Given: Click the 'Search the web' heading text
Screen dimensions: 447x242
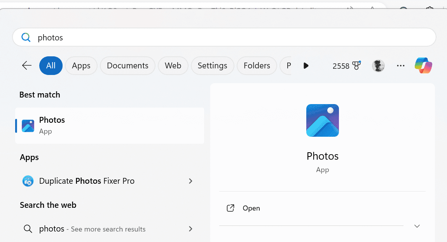Looking at the screenshot, I should [x=48, y=205].
